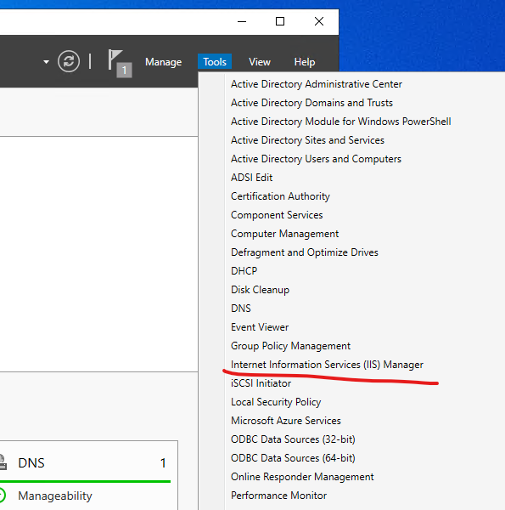
Task: Close the Server Manager window
Action: (319, 21)
